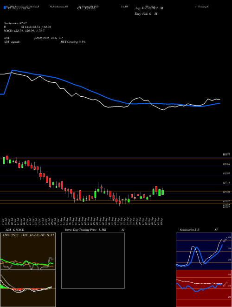Open the ADX indicator mini chart
The height and width of the screenshot is (307, 232).
click(x=28, y=251)
